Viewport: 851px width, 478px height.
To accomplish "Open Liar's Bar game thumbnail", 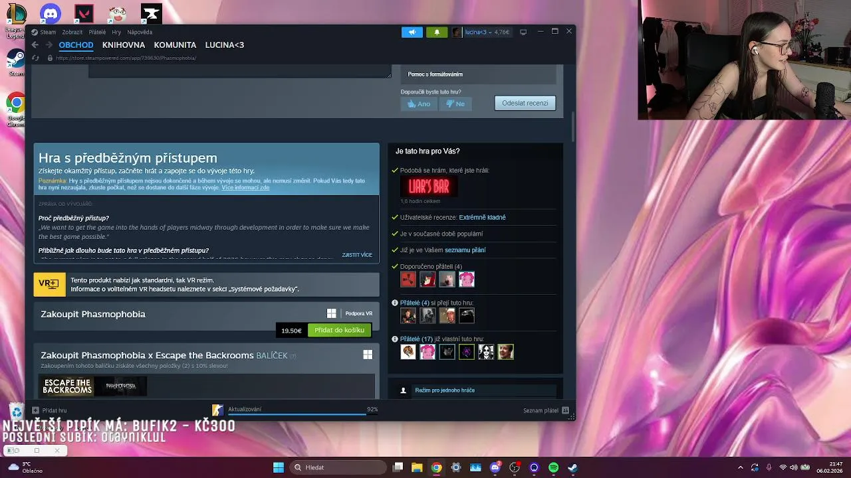I will coord(429,187).
